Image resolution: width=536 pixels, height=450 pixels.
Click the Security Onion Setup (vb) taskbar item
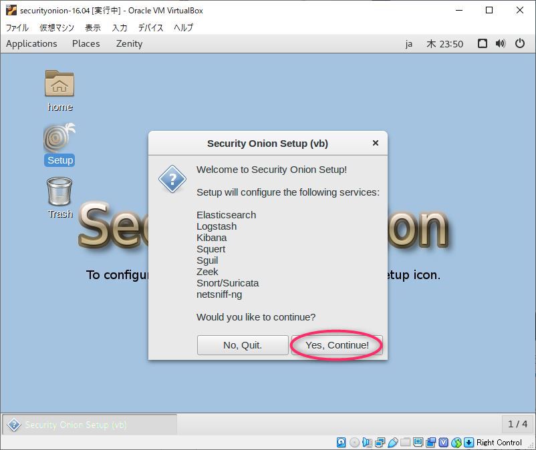tap(90, 425)
